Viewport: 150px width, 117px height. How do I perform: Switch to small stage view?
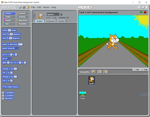click(x=139, y=7)
